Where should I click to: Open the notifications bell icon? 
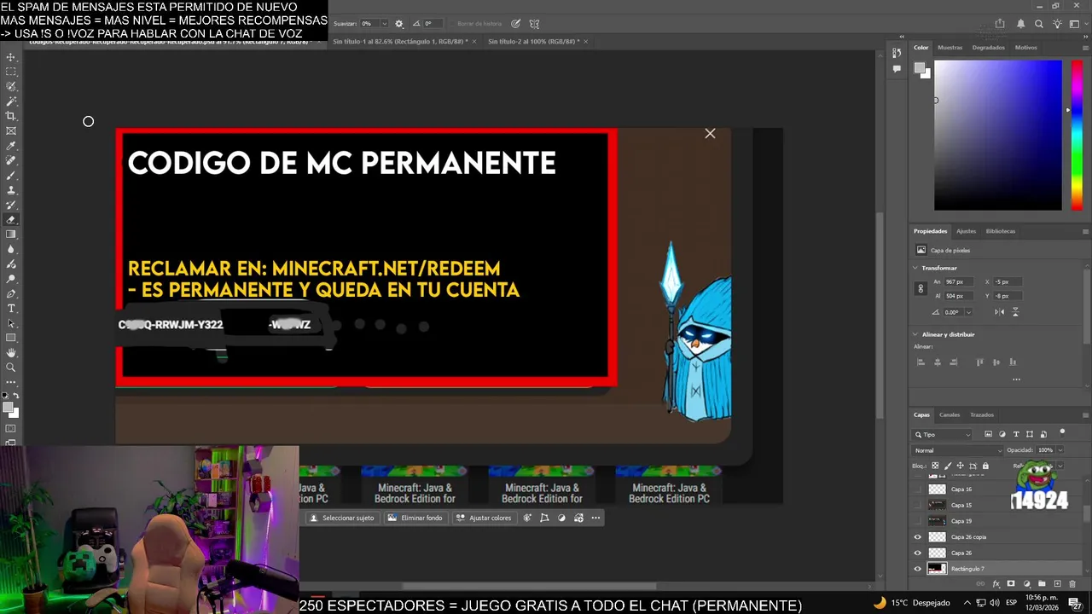(x=1020, y=24)
